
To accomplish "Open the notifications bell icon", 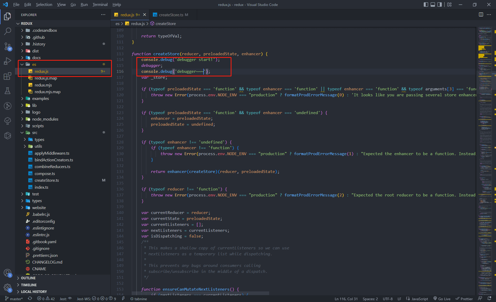I will pos(489,299).
